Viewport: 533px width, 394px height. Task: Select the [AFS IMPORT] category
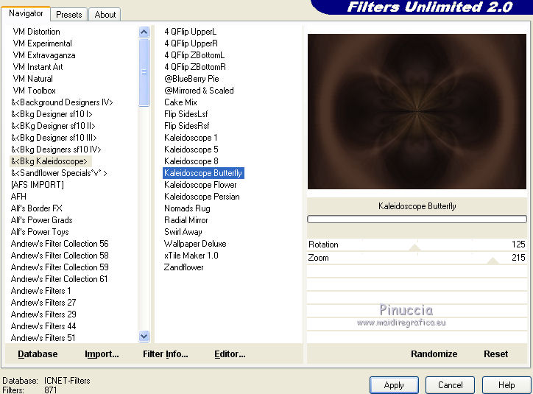(x=38, y=185)
